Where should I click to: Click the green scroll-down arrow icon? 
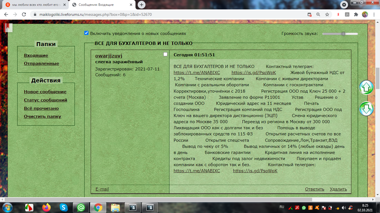pos(366,109)
